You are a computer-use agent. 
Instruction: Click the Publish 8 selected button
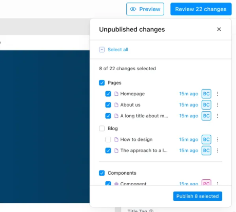tap(198, 196)
